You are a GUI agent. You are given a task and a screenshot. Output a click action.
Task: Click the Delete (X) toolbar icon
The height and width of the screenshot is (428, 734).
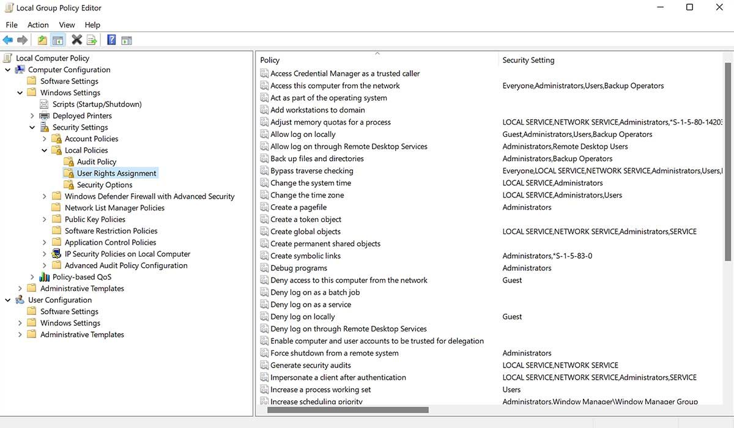pos(76,40)
